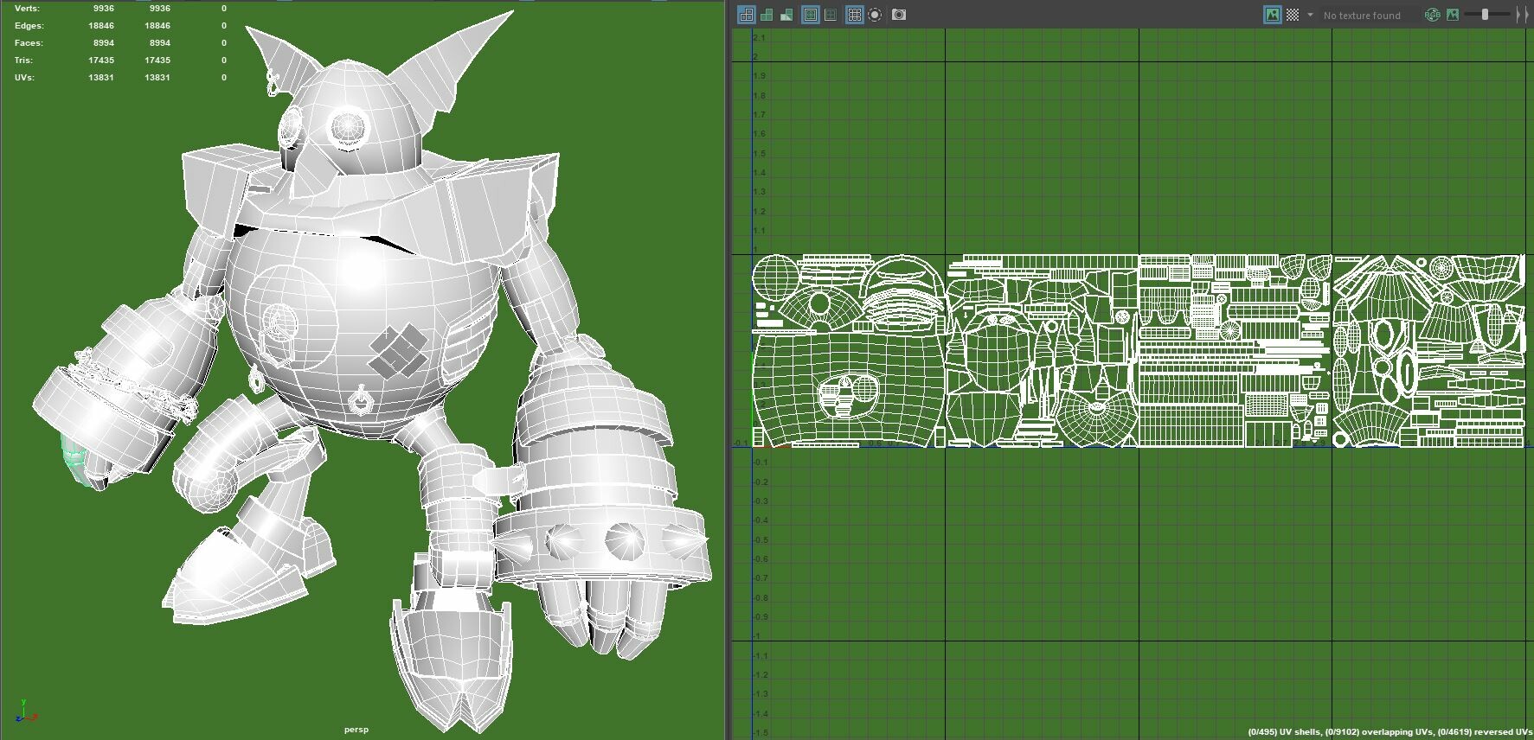The height and width of the screenshot is (740, 1534).
Task: Click the 'Tris:' HUD label
Action: pyautogui.click(x=23, y=60)
